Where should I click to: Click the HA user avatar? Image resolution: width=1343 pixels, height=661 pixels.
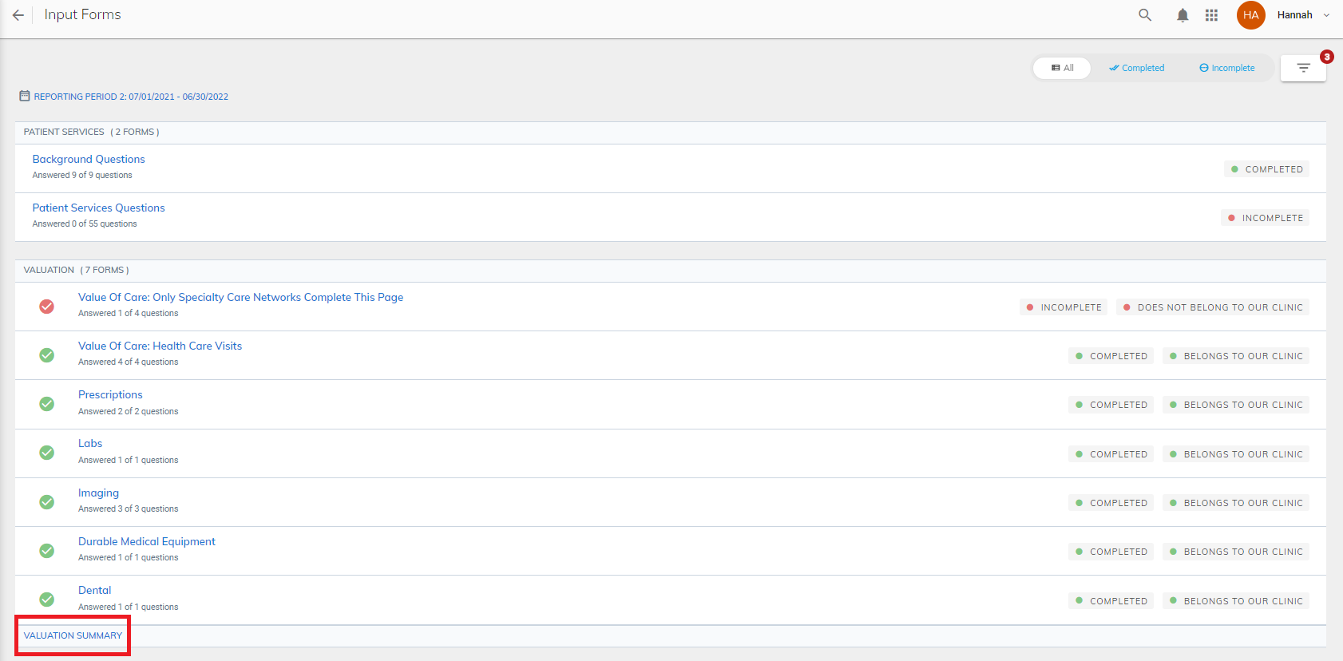(1251, 15)
